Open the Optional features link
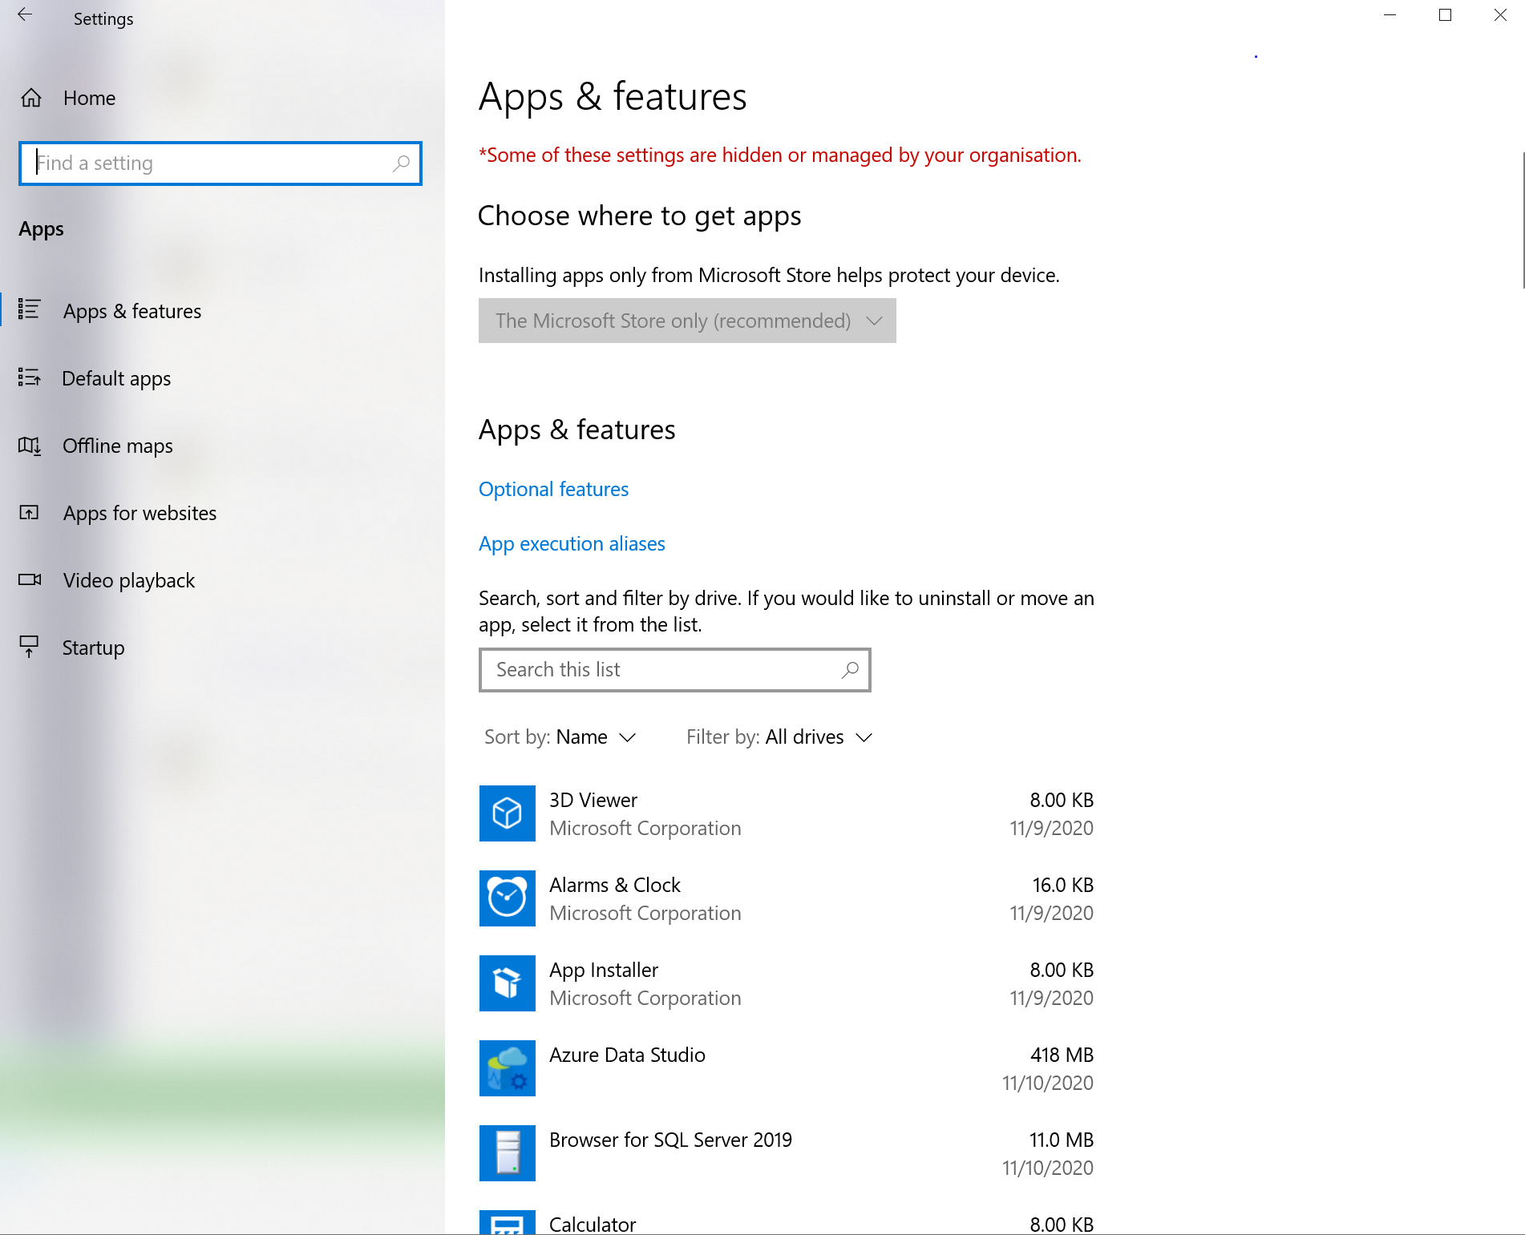Screen dimensions: 1525x1235 [x=553, y=489]
